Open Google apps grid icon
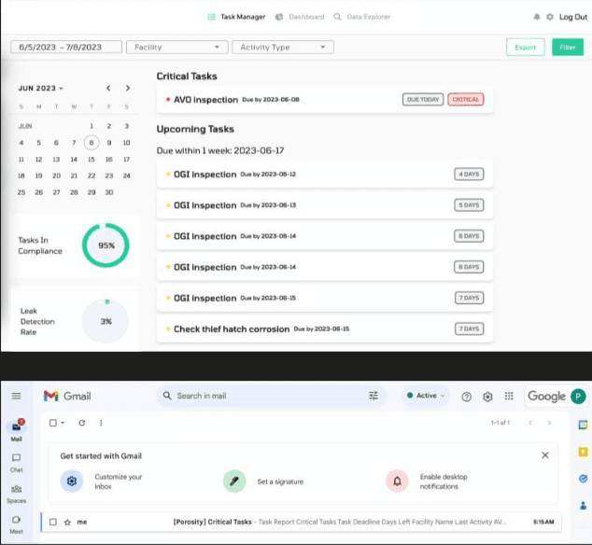Viewport: 592px width, 545px height. 508,397
